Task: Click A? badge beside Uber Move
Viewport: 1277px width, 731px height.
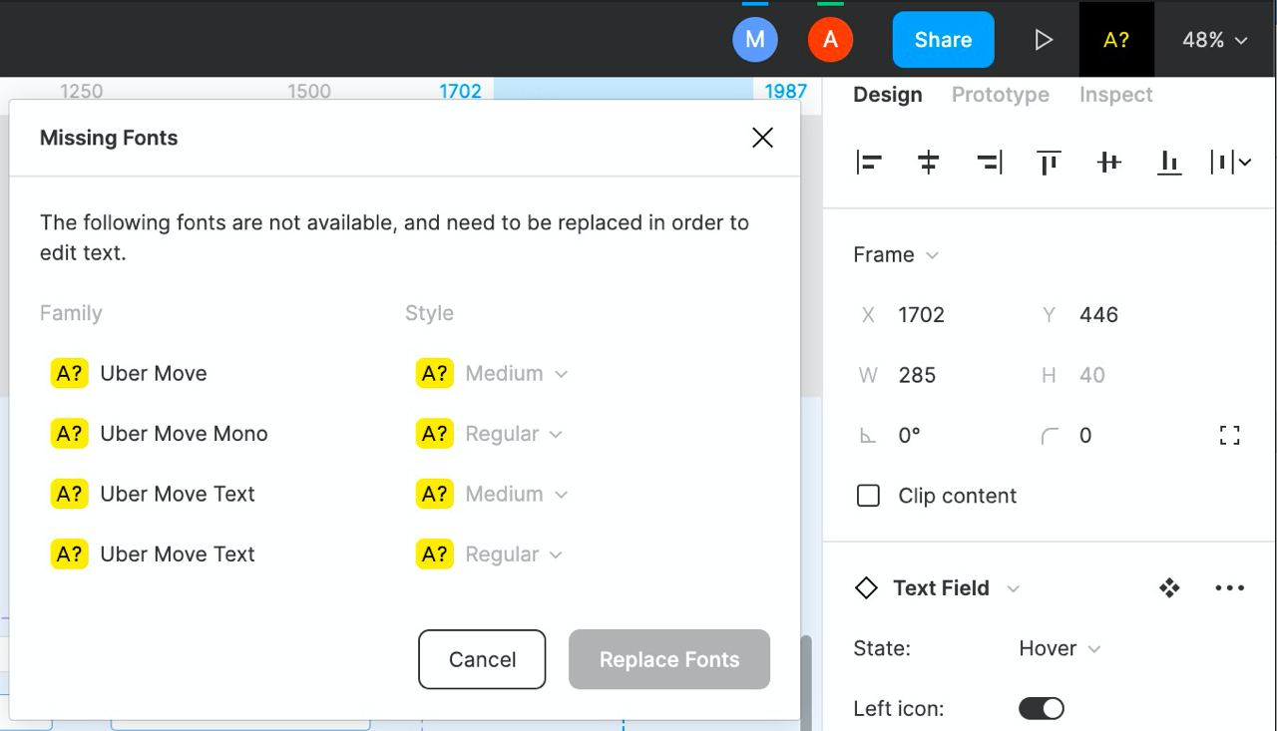Action: tap(70, 373)
